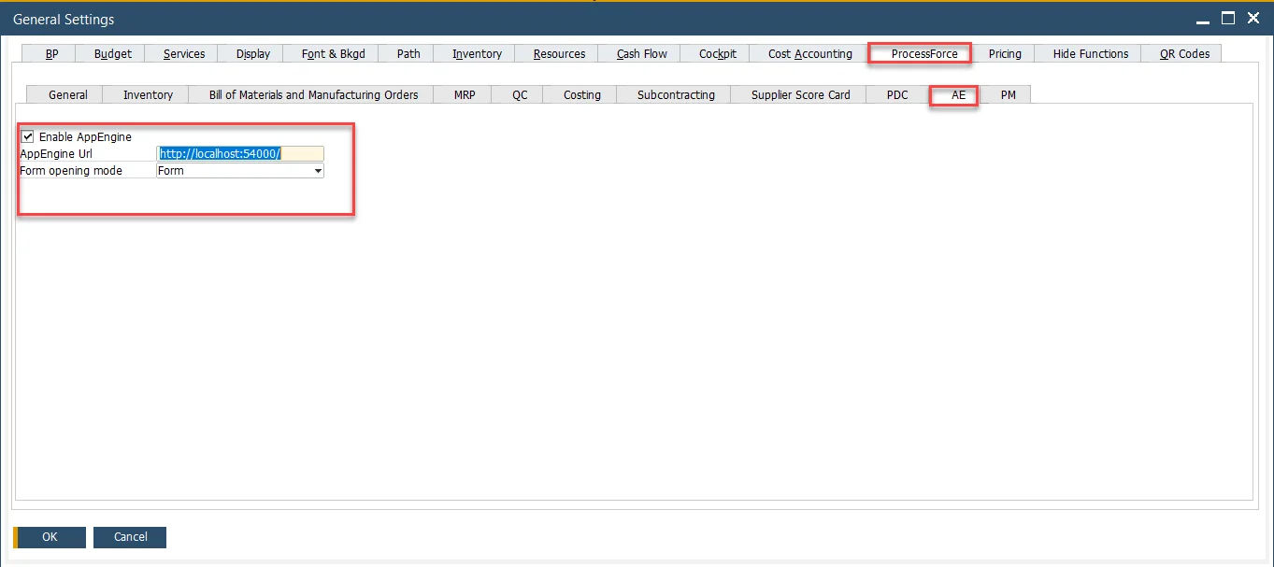
Task: Go to the PDC sub-tab
Action: click(x=896, y=94)
